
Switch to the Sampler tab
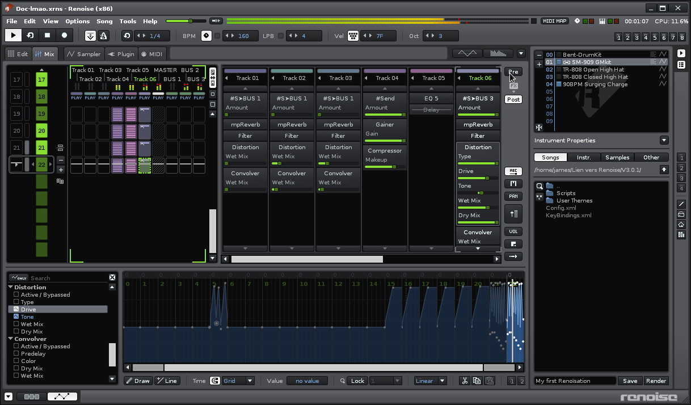[83, 54]
